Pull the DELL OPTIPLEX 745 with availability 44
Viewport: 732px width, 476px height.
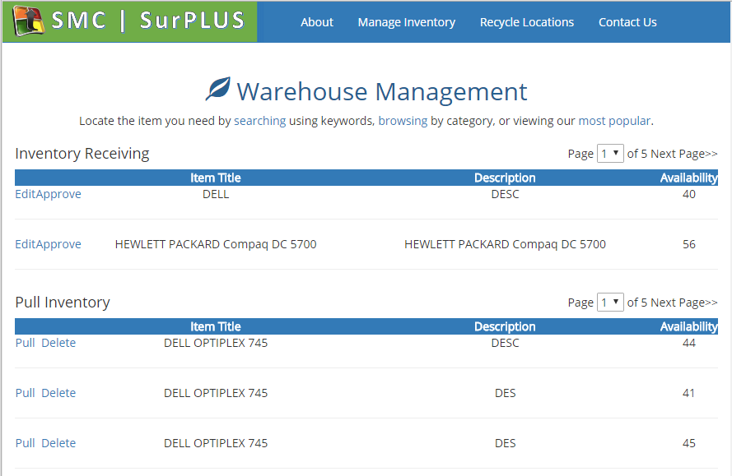(x=26, y=343)
